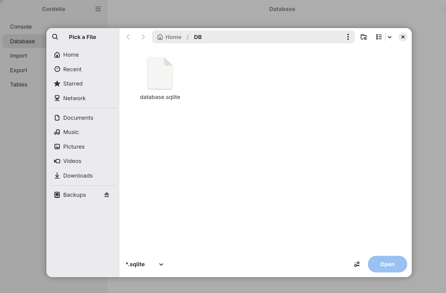The width and height of the screenshot is (446, 293).
Task: Go to Pictures folder
Action: click(x=83, y=146)
